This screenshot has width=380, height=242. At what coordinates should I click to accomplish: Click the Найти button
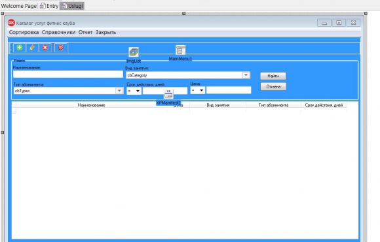pos(273,76)
